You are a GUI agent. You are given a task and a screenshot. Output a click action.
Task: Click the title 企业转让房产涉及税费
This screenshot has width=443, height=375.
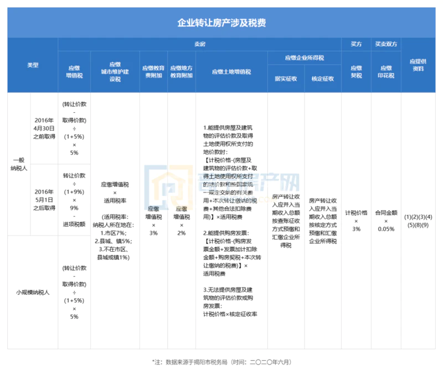click(x=221, y=23)
